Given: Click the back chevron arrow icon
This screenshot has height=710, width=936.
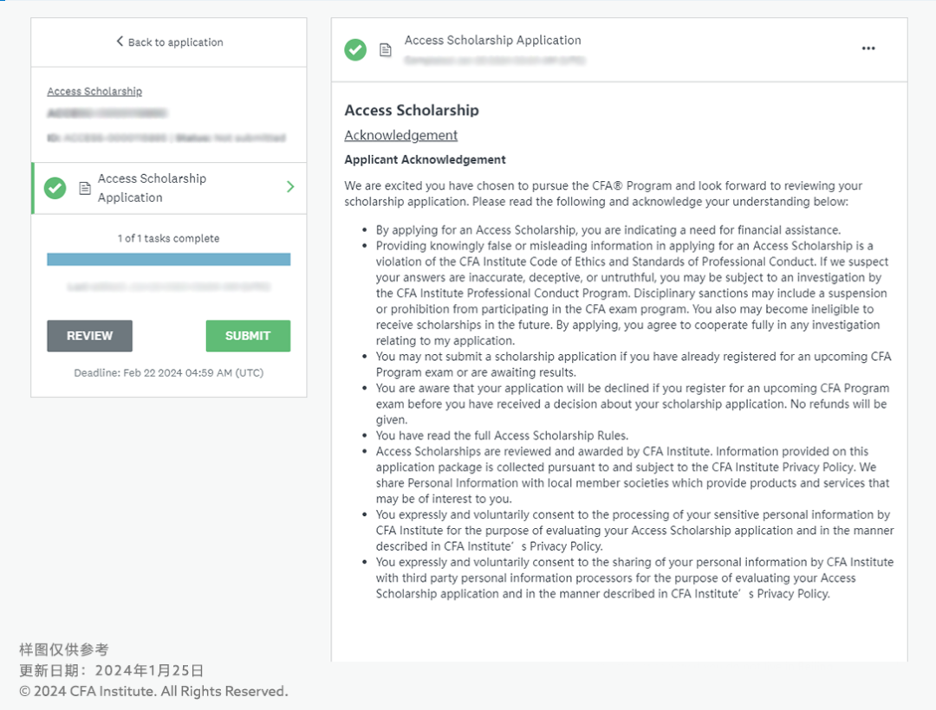Looking at the screenshot, I should pyautogui.click(x=120, y=42).
